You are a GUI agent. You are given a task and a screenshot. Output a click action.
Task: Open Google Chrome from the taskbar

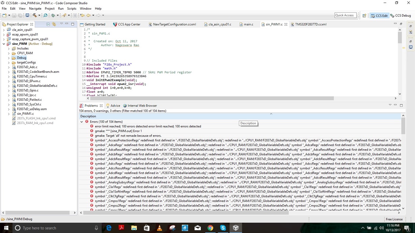pyautogui.click(x=210, y=228)
